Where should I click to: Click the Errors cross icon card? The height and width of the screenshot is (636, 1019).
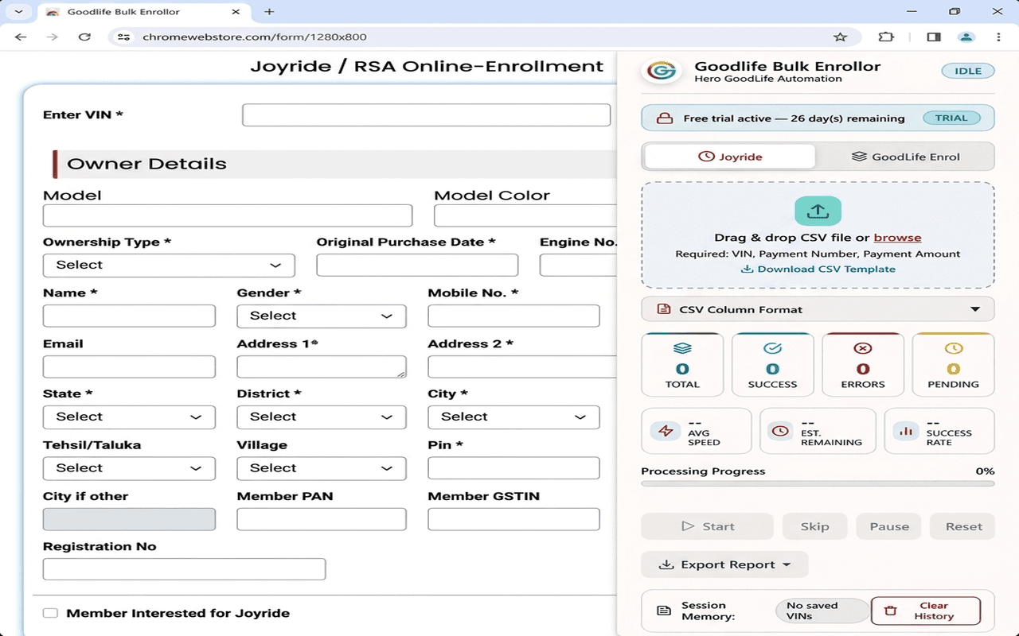(863, 365)
